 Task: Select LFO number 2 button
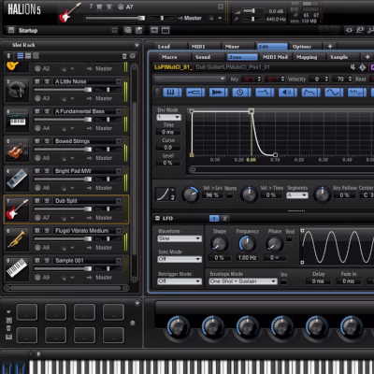(x=224, y=218)
